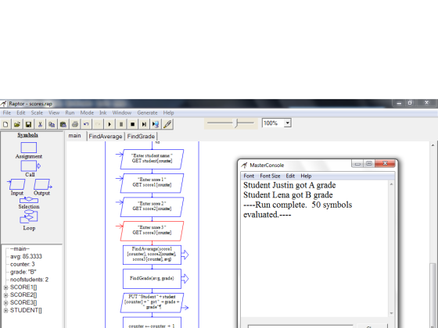The height and width of the screenshot is (328, 438).
Task: Switch to the main tab
Action: pos(75,136)
